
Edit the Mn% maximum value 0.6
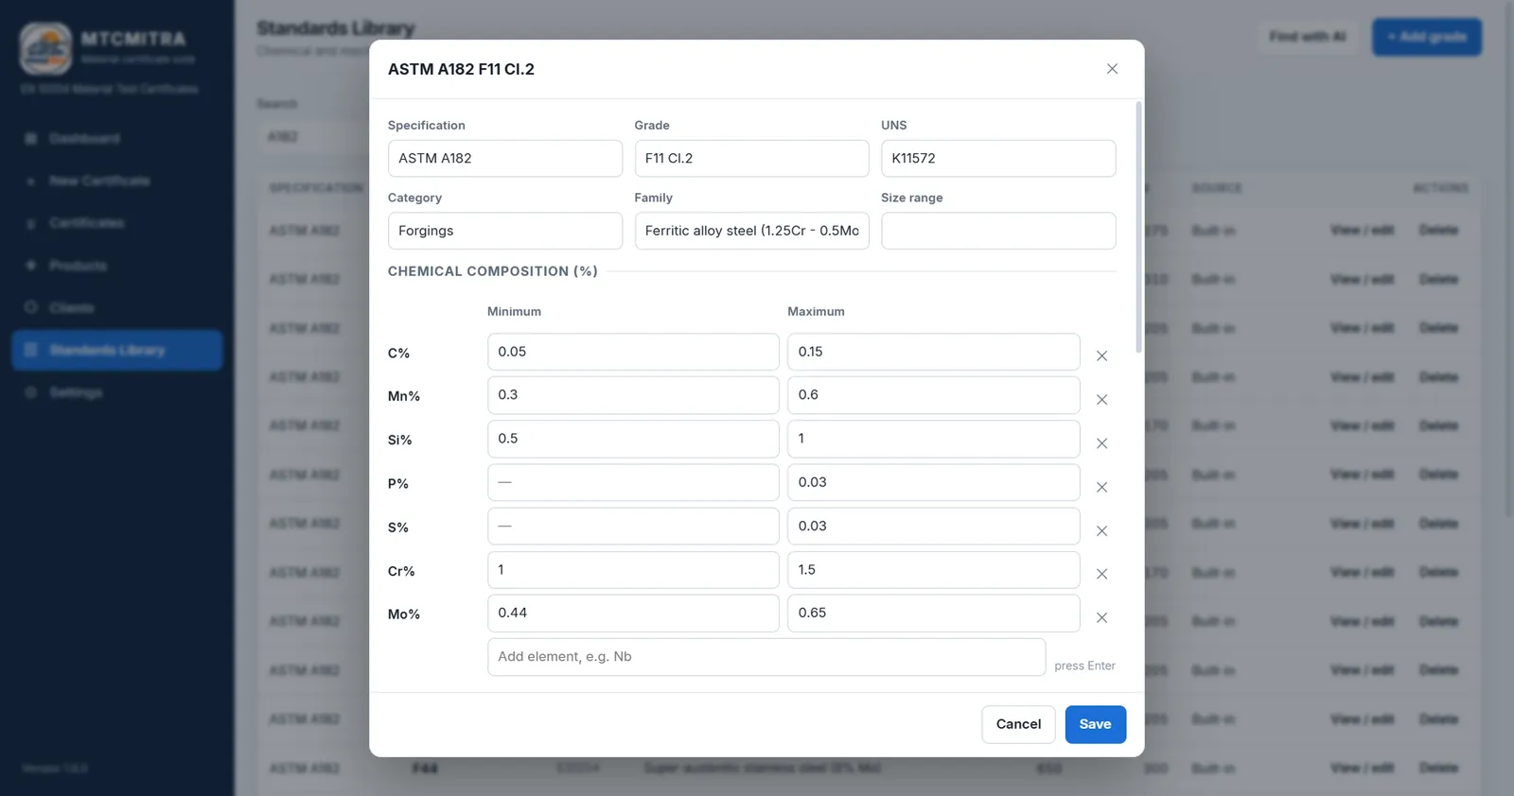[x=933, y=395]
